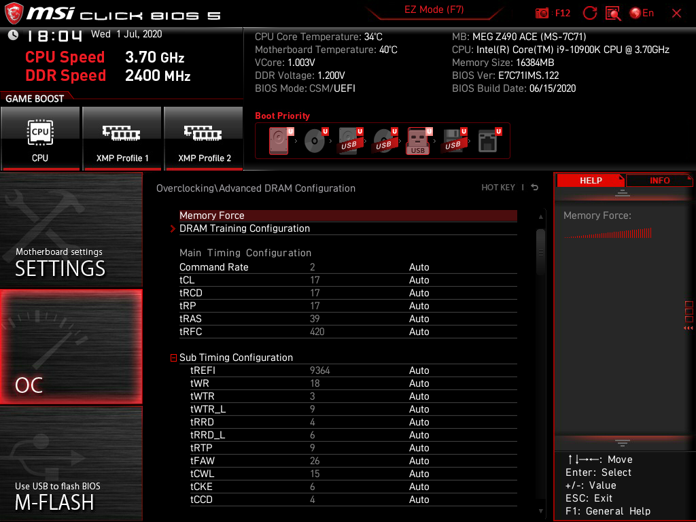Open Memory Force settings
The image size is (696, 522).
point(211,215)
